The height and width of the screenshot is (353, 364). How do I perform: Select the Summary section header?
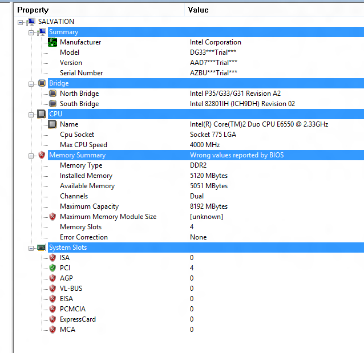tap(206, 32)
